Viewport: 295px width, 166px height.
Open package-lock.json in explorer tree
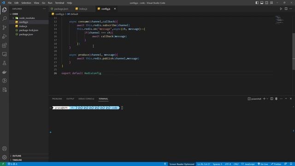click(29, 30)
